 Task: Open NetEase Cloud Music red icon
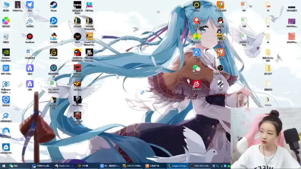click(x=196, y=84)
